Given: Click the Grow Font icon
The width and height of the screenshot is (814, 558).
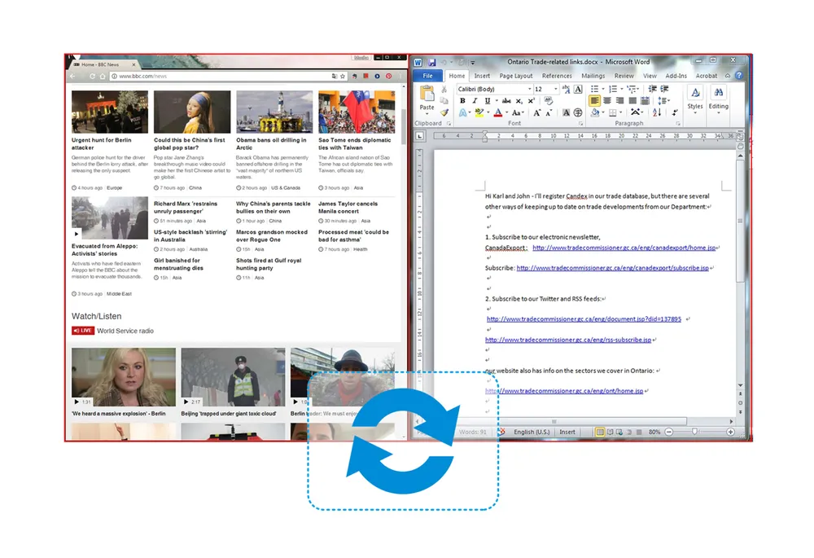Looking at the screenshot, I should [x=536, y=112].
